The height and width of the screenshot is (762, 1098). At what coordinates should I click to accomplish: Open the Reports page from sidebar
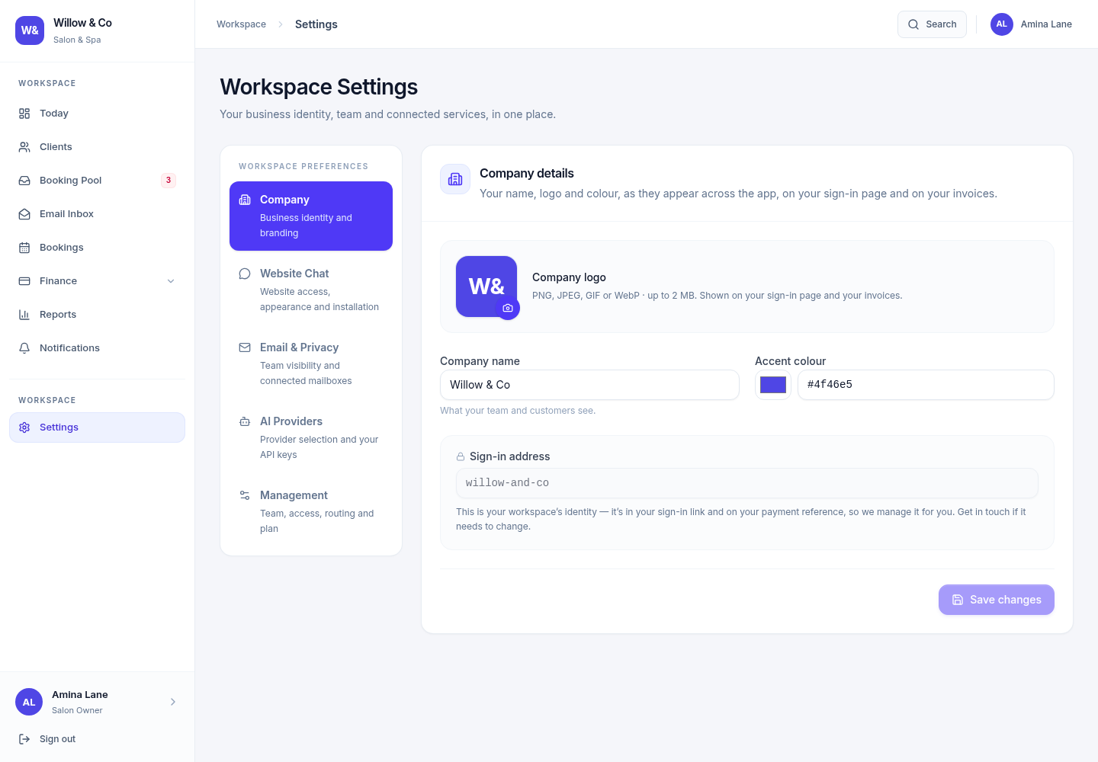coord(97,315)
